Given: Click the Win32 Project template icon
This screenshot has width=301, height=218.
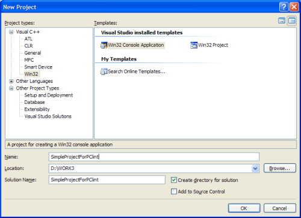Looking at the screenshot, I should (194, 45).
